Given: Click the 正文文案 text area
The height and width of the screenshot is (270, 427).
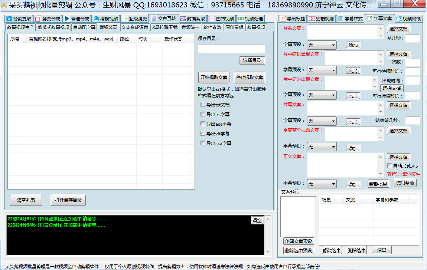Looking at the screenshot, I should [343, 165].
